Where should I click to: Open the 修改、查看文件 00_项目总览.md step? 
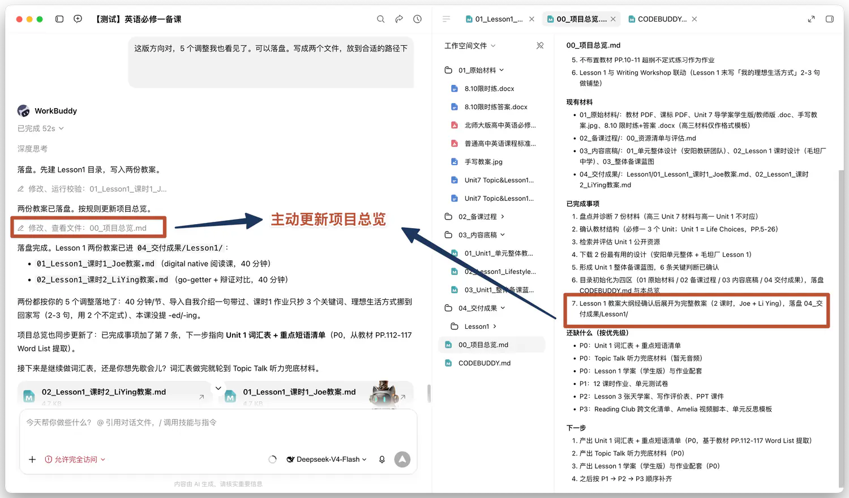pos(82,228)
